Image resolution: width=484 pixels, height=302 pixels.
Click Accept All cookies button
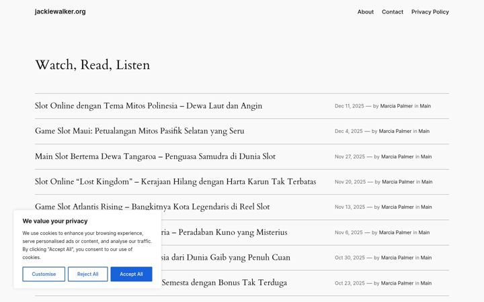(x=131, y=274)
